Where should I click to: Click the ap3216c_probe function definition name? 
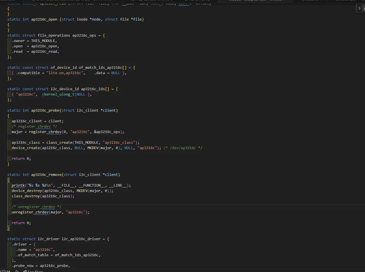coord(45,110)
